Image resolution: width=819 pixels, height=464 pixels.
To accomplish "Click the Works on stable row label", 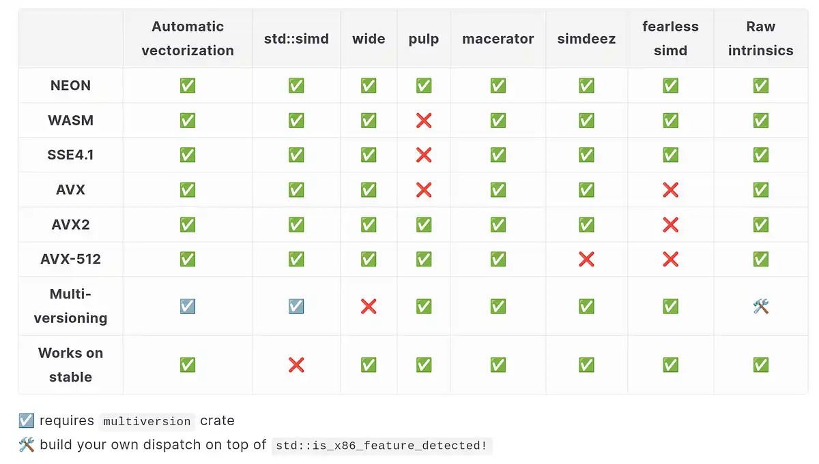I will [70, 365].
